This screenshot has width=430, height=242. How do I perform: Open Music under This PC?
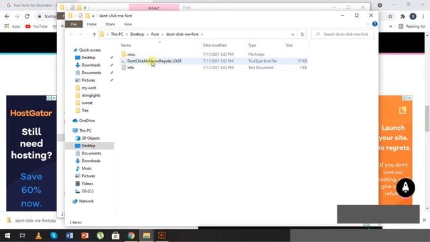pos(87,169)
